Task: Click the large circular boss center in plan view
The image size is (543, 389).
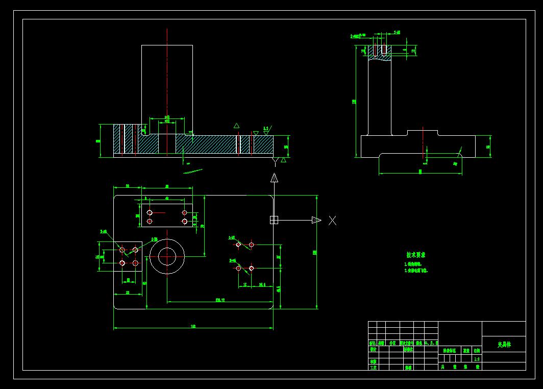Action: click(x=167, y=257)
